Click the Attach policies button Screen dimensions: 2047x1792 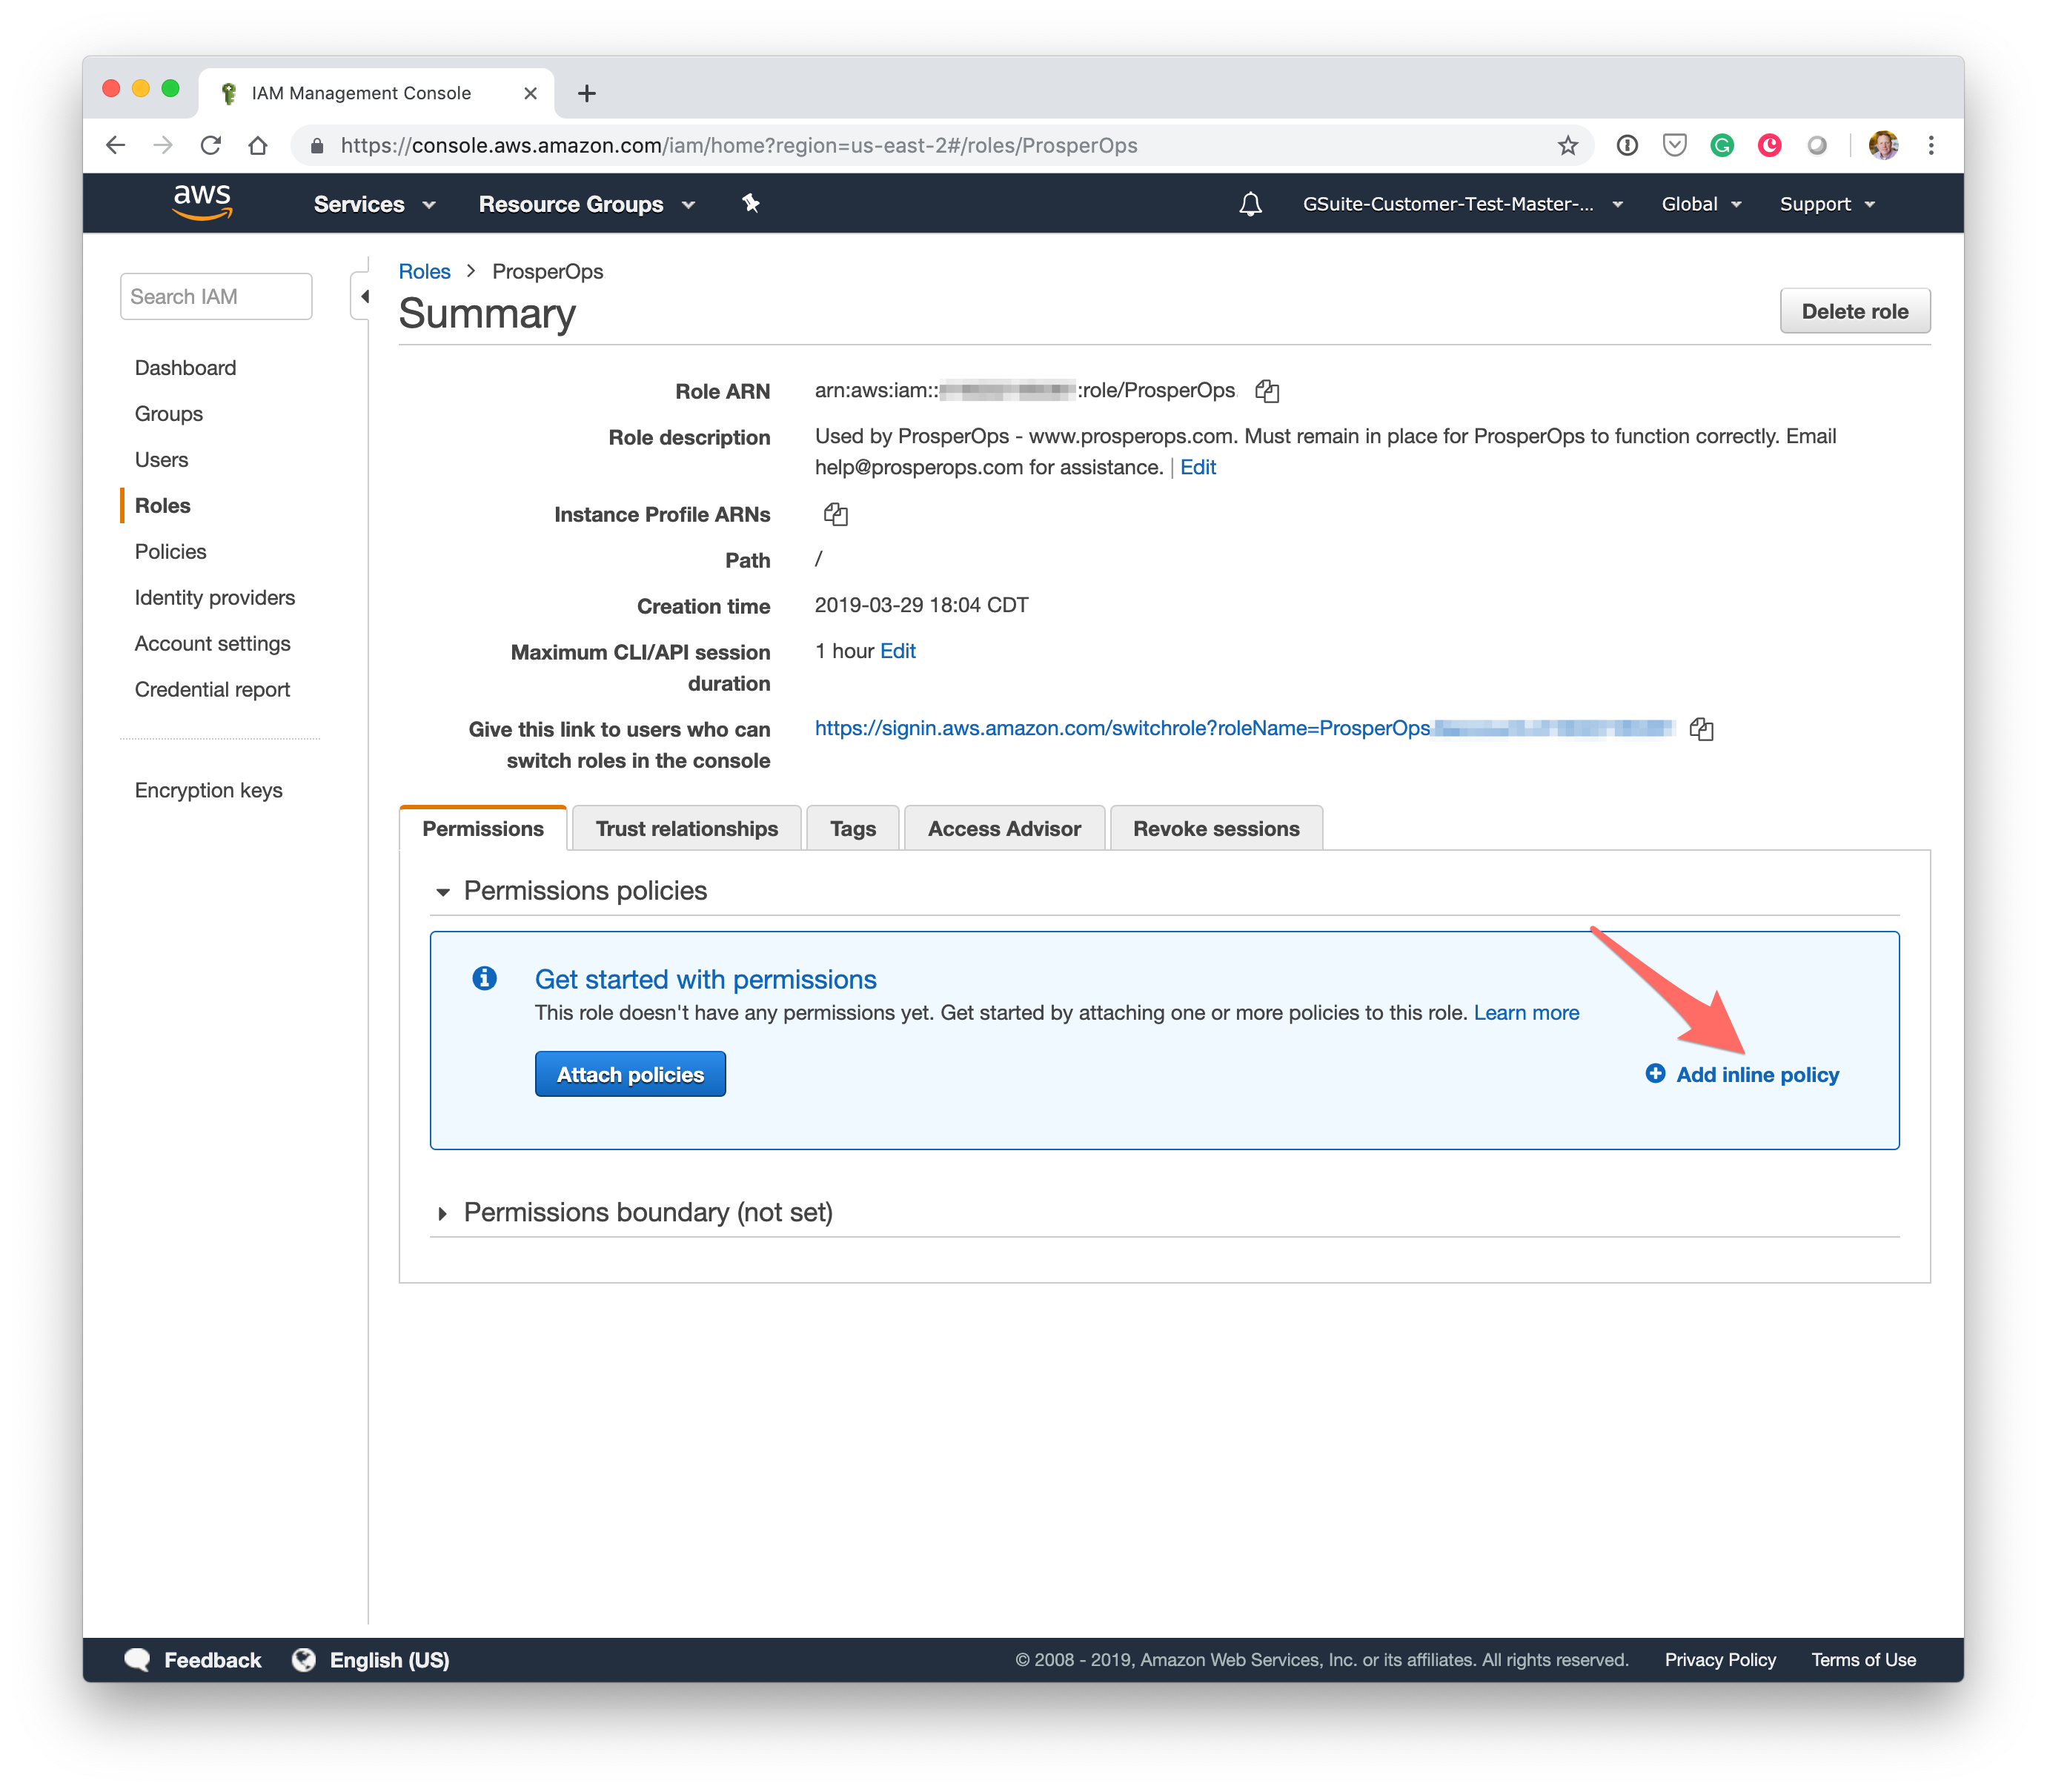[630, 1074]
